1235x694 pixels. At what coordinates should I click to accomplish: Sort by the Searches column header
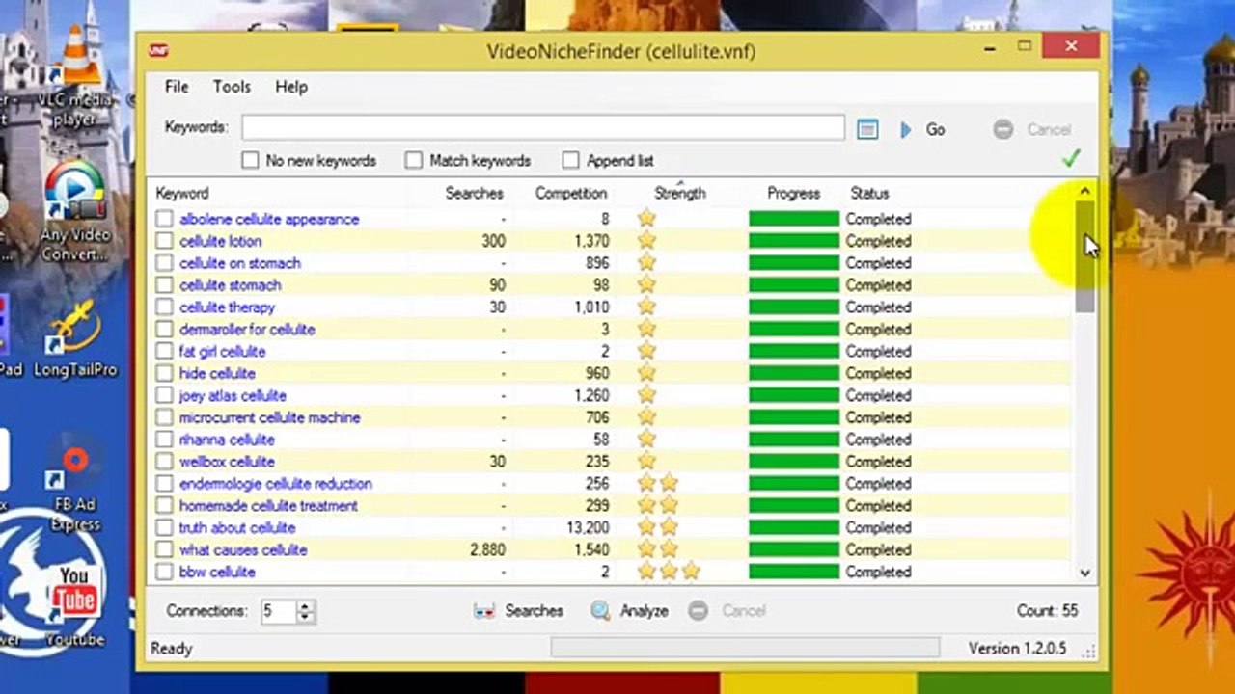pyautogui.click(x=474, y=193)
